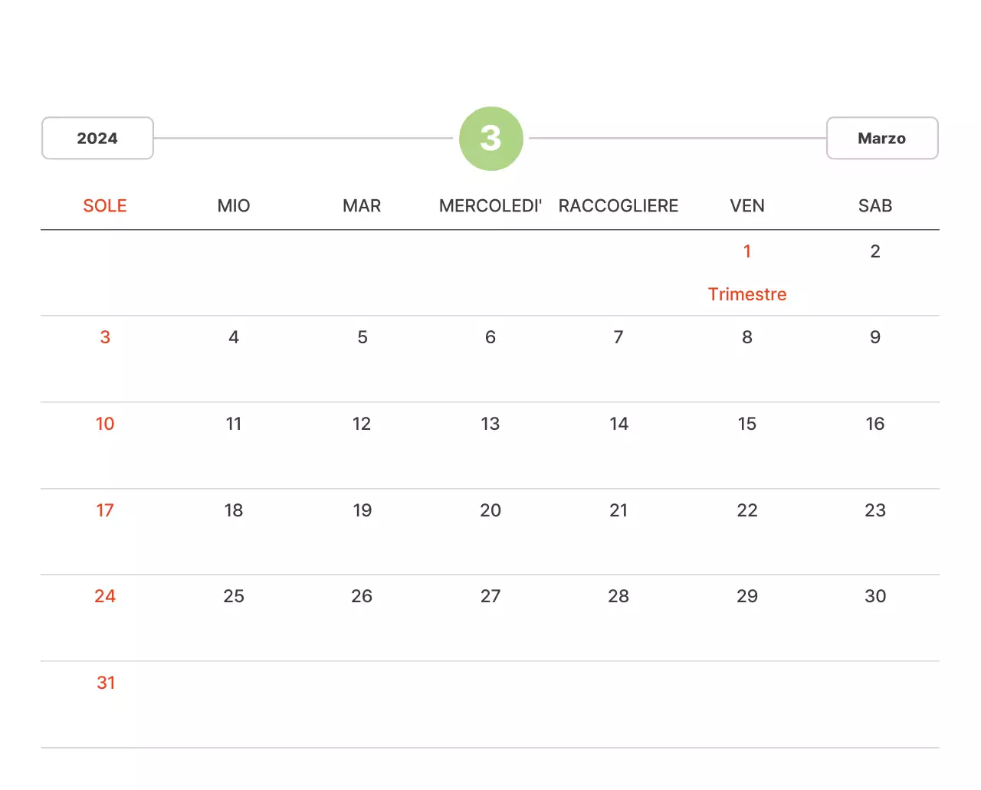The height and width of the screenshot is (790, 981).
Task: Pick March 6 on the calendar
Action: point(490,337)
